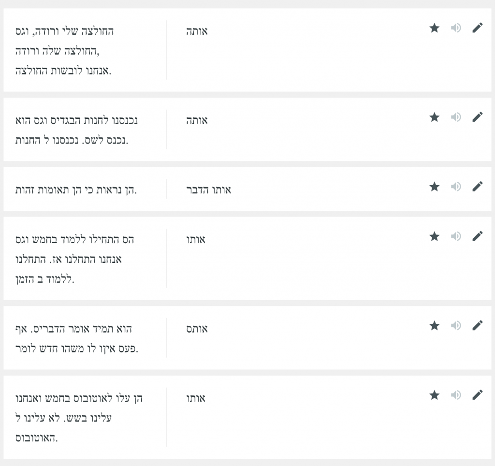Play audio for the אותו הדבר card
The image size is (495, 466).
click(x=456, y=187)
